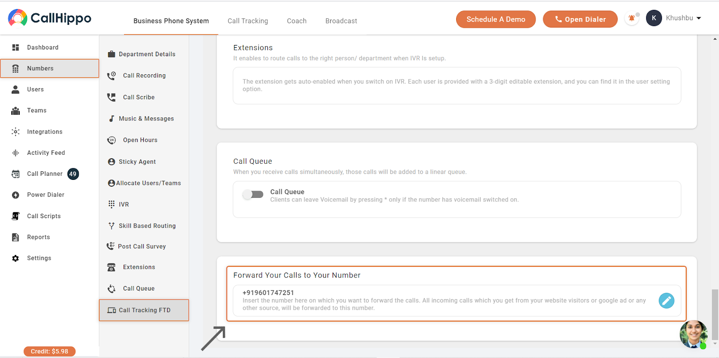The height and width of the screenshot is (358, 719).
Task: Open the Reports document icon
Action: coord(16,237)
